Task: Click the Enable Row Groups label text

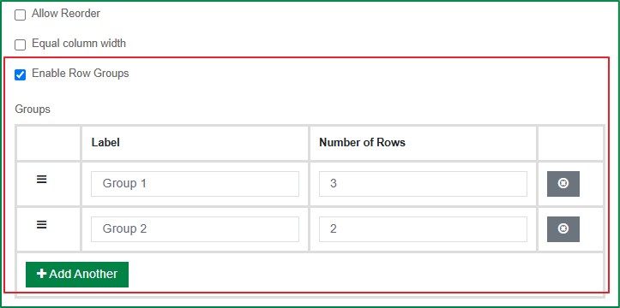Action: tap(81, 73)
